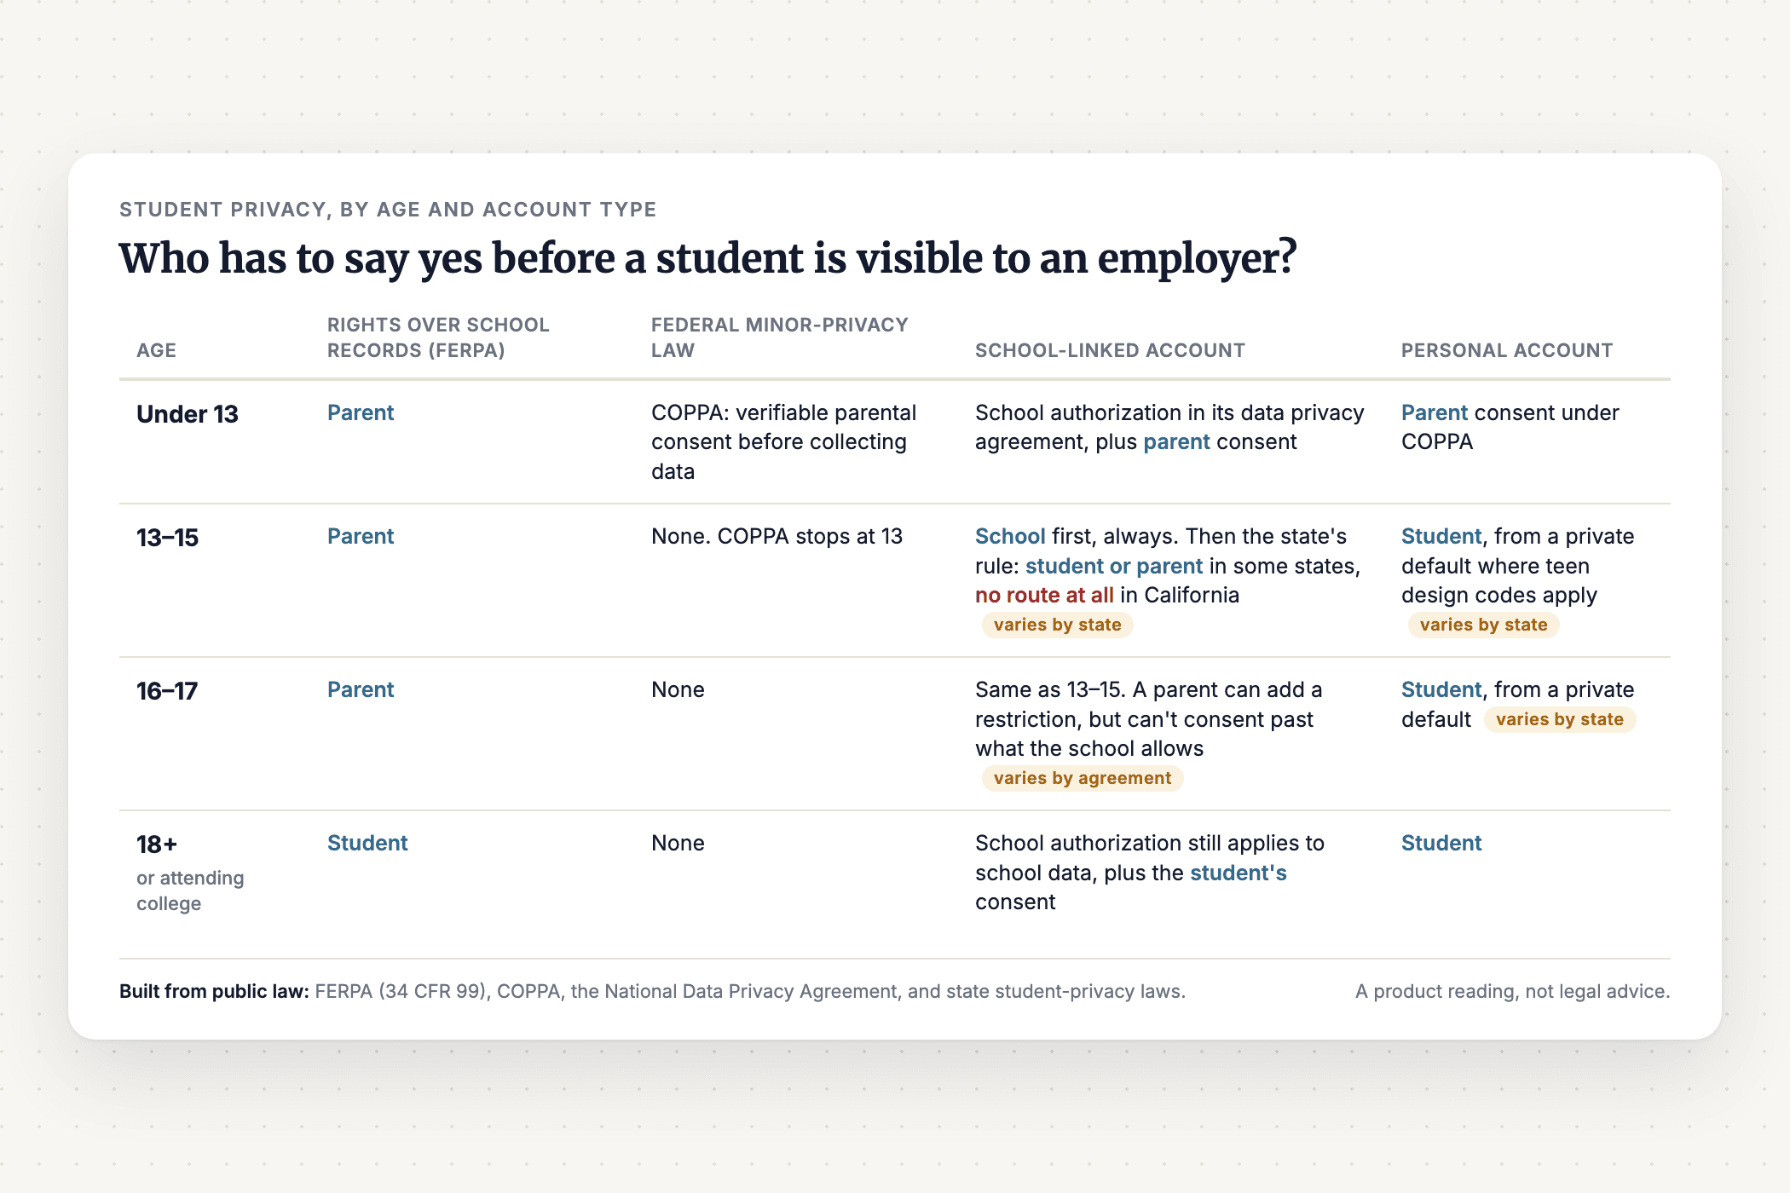This screenshot has height=1193, width=1790.
Task: Click the 'Rights over school records (FERPA)' header
Action: point(438,337)
